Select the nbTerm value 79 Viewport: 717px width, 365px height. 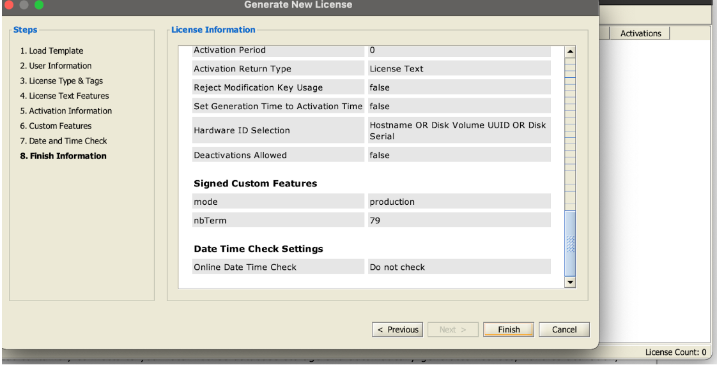(x=459, y=220)
